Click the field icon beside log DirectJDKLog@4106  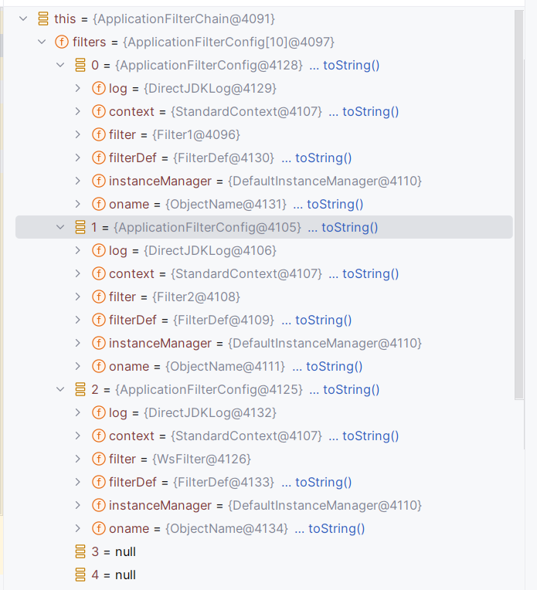tap(98, 250)
